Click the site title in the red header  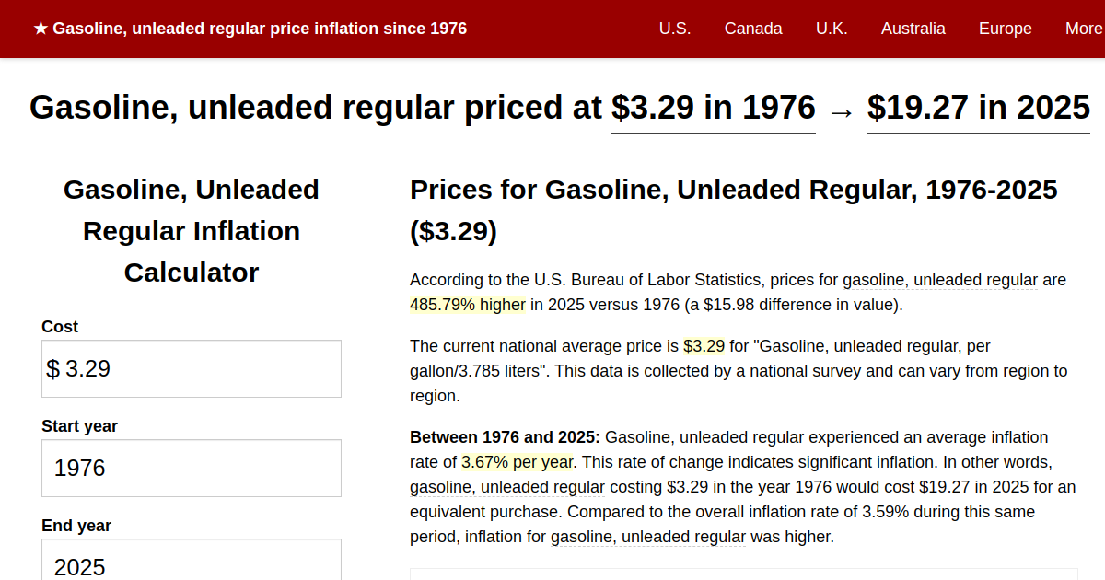[261, 28]
